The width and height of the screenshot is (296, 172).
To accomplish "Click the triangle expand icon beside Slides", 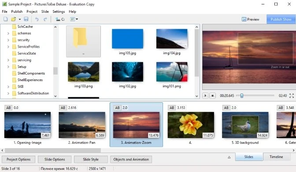I will [229, 157].
